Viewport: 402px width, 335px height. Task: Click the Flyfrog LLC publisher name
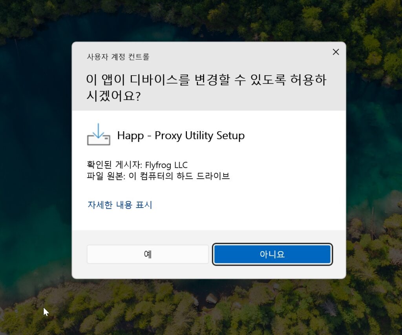pos(166,165)
